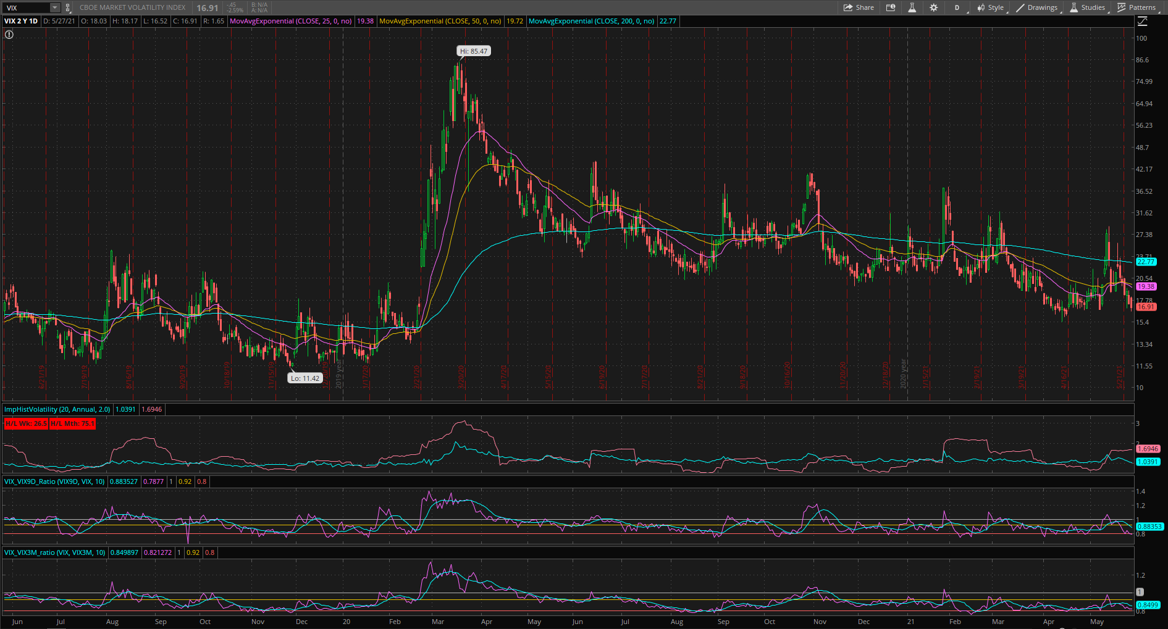Open the chart settings gear

tap(933, 7)
